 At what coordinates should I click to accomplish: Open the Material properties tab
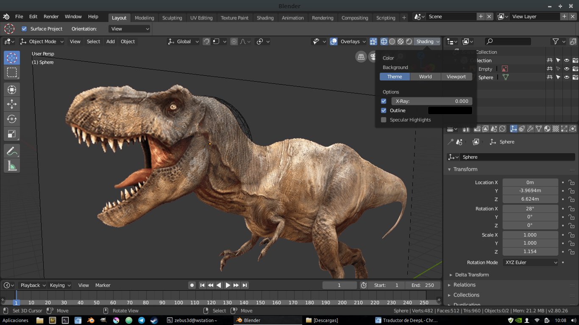click(x=547, y=129)
